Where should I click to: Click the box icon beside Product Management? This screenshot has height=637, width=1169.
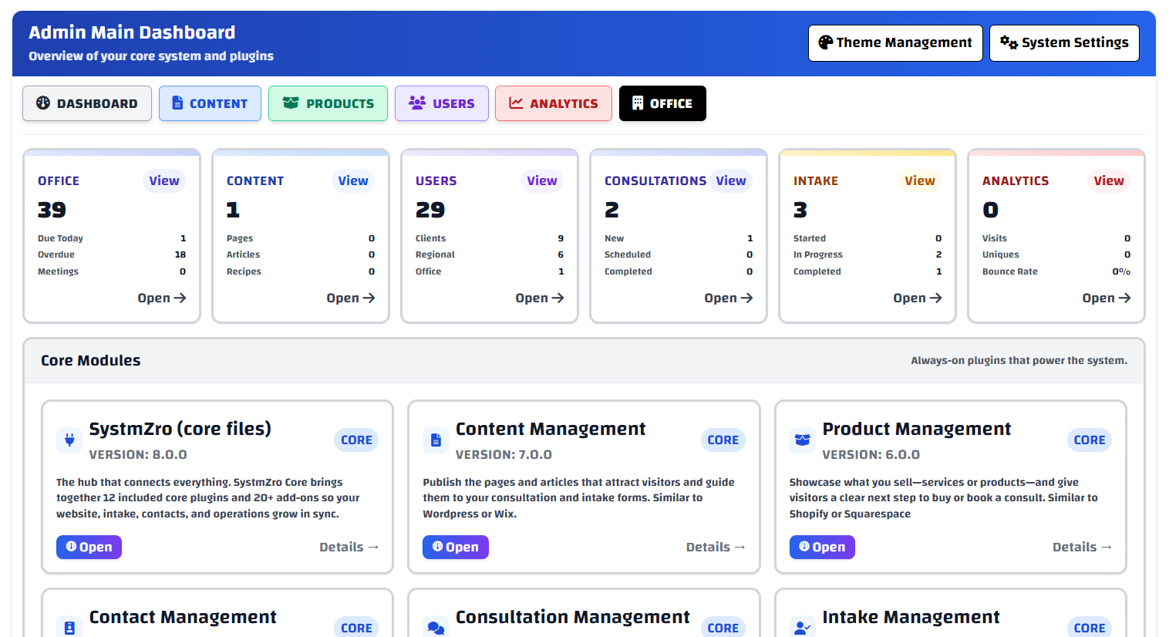(x=802, y=440)
